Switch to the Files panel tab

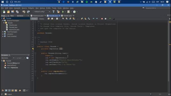12,16
